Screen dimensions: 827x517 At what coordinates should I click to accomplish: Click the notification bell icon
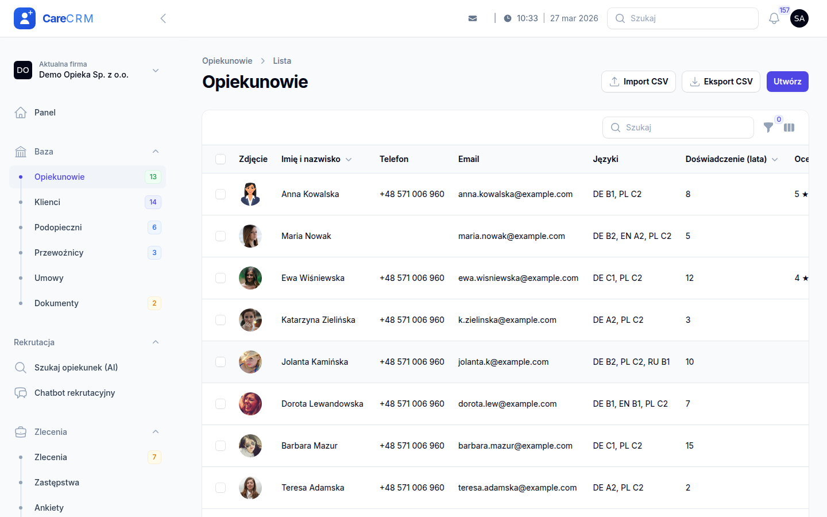point(774,18)
